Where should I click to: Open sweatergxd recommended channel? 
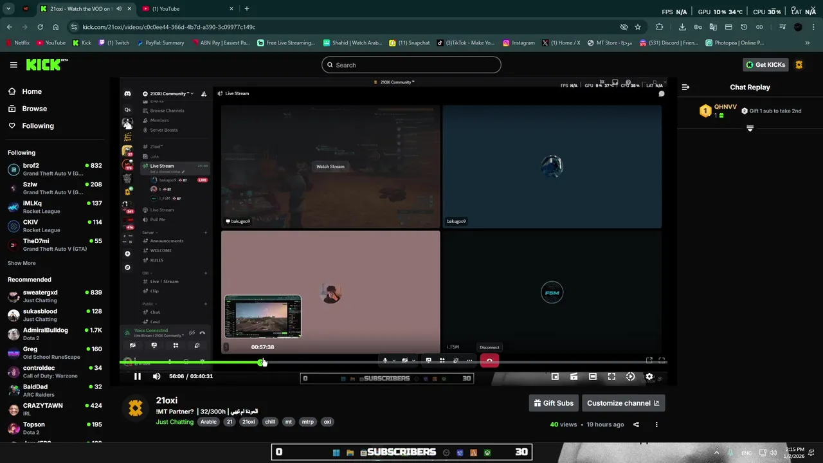54,296
